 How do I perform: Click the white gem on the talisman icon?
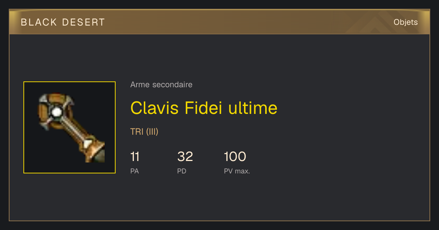click(56, 112)
